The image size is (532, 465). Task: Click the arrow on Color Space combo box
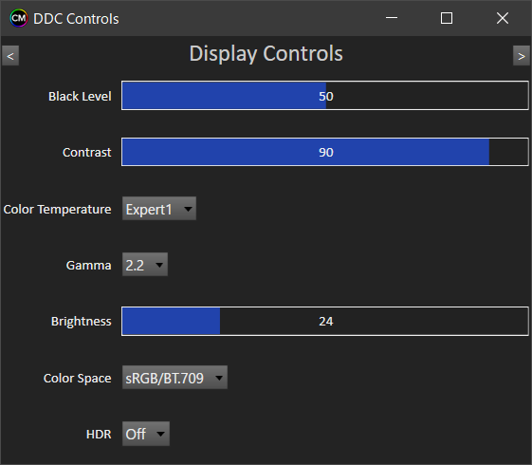[x=219, y=378]
